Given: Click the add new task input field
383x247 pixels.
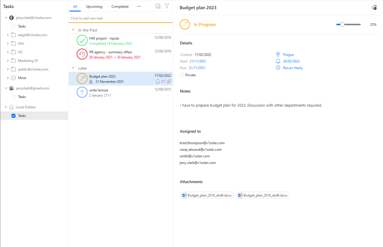Looking at the screenshot, I should (x=120, y=18).
